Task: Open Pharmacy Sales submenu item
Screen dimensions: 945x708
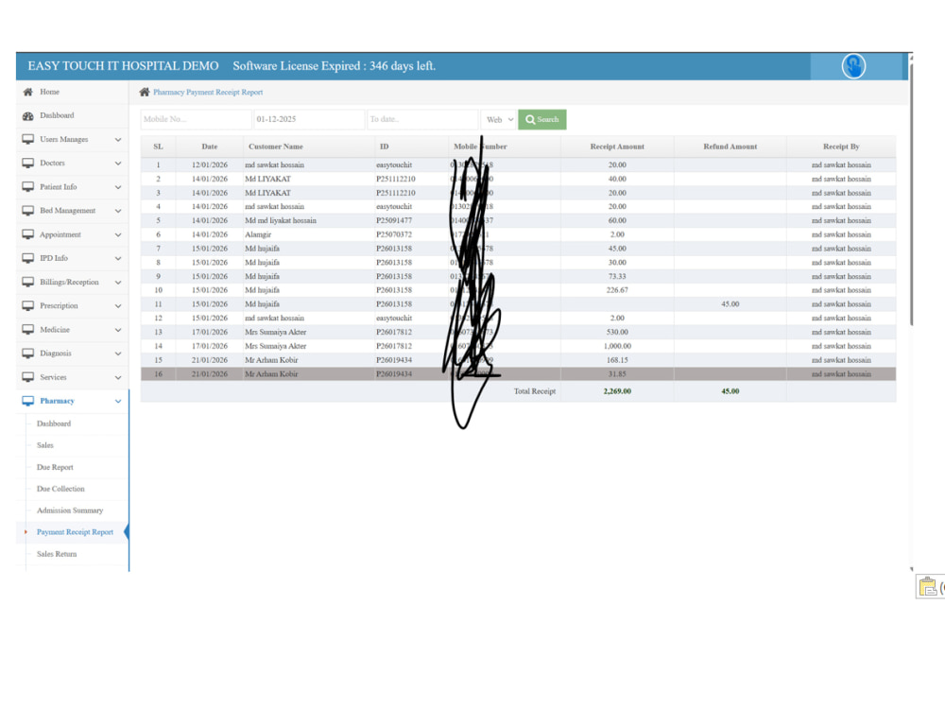Action: click(45, 445)
